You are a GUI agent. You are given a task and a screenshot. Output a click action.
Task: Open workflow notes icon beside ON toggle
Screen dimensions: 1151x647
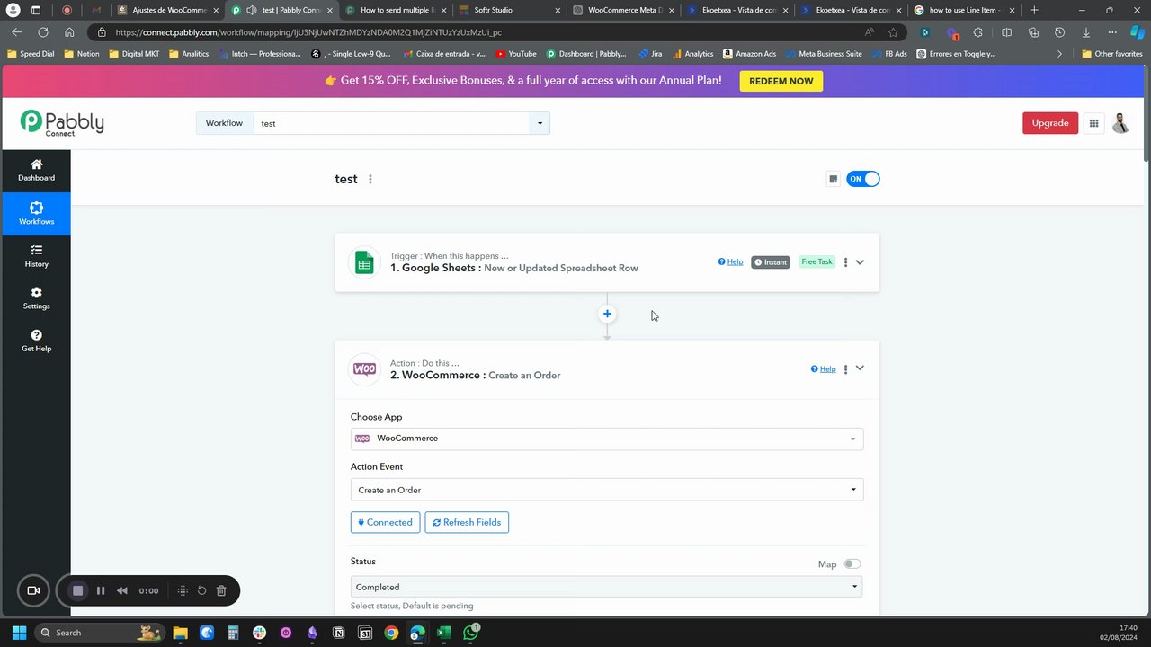point(833,179)
